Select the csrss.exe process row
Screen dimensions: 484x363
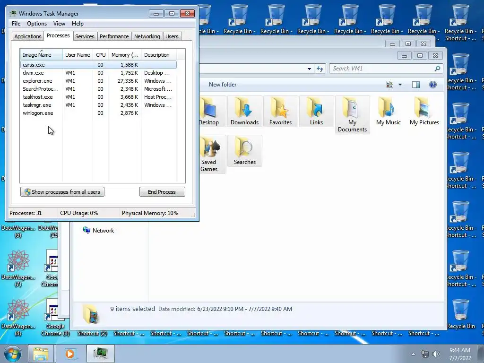click(x=98, y=65)
